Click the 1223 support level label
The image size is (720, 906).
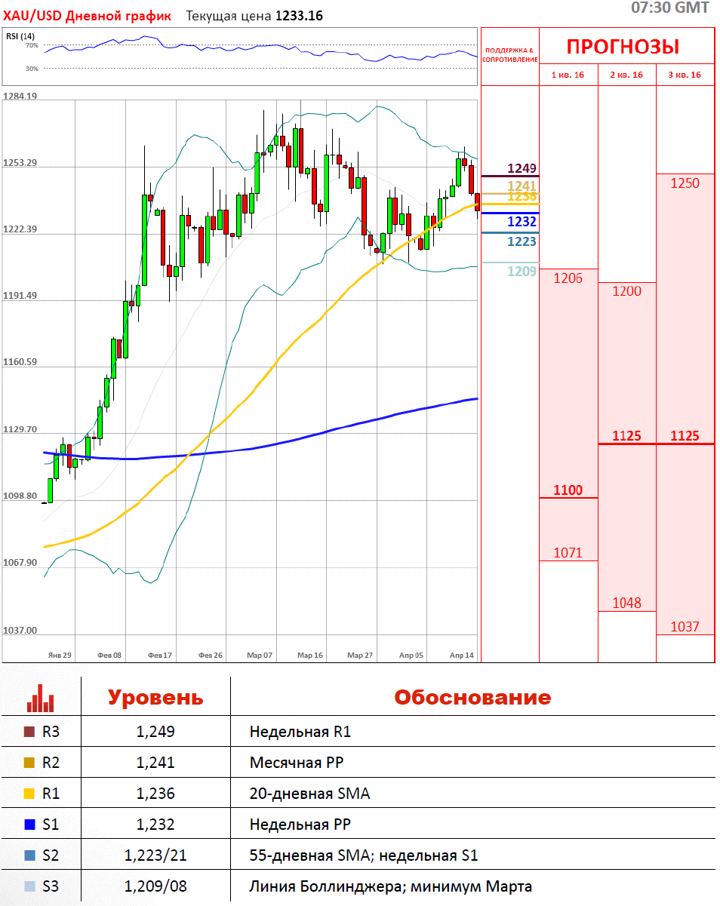(x=522, y=241)
